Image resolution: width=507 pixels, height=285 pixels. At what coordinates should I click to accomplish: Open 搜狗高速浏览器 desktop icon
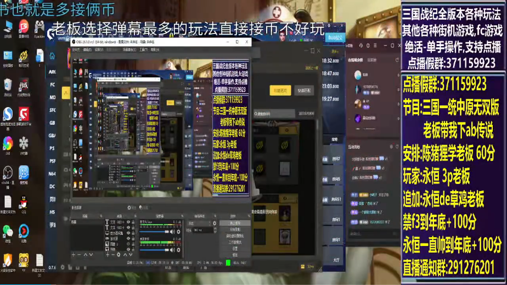(8, 118)
